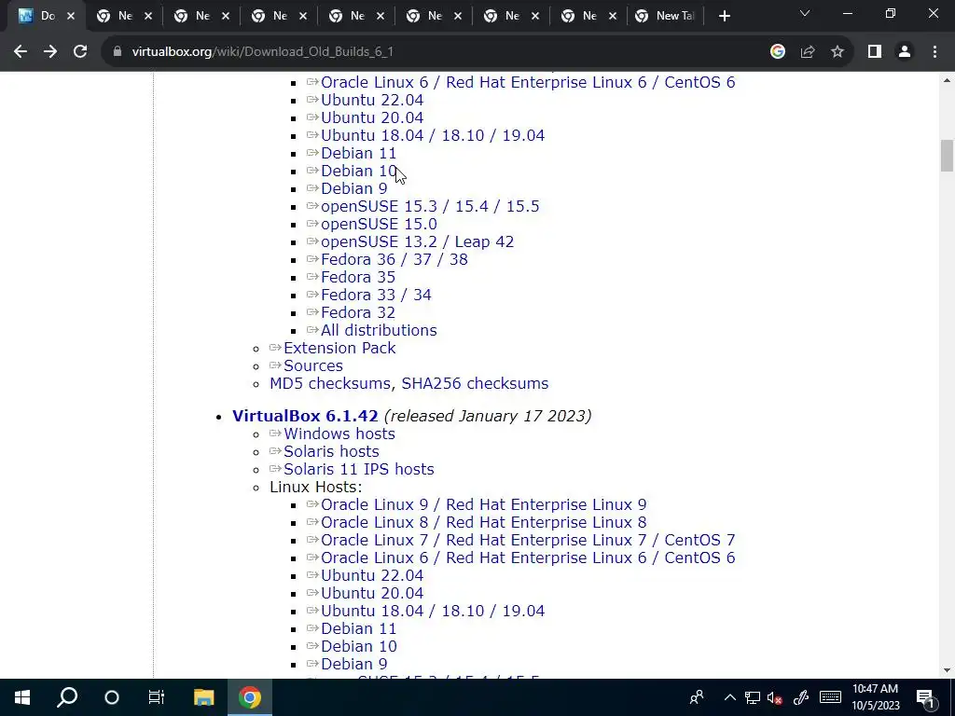The height and width of the screenshot is (716, 955).
Task: Open SHA256 checksums link
Action: coord(475,383)
